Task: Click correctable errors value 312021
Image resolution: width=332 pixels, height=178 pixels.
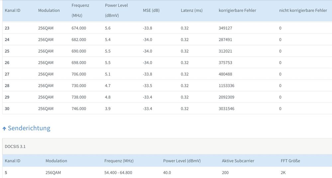Action: 225,51
